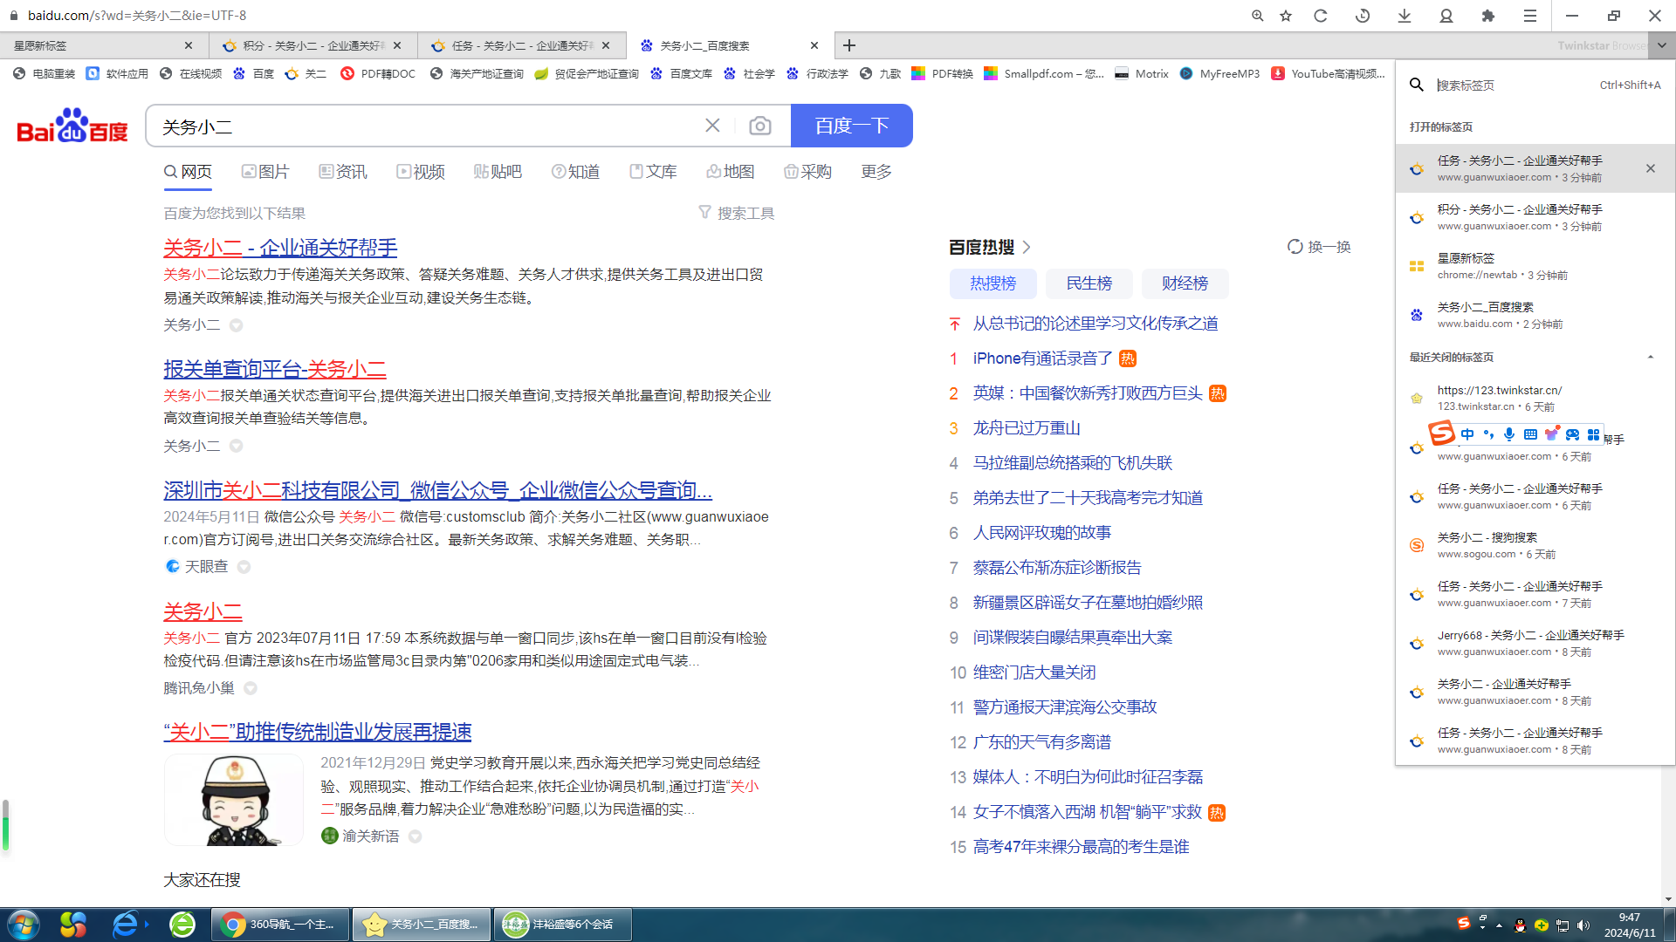Launch Internet Explorer from taskbar
The height and width of the screenshot is (942, 1676).
click(126, 925)
